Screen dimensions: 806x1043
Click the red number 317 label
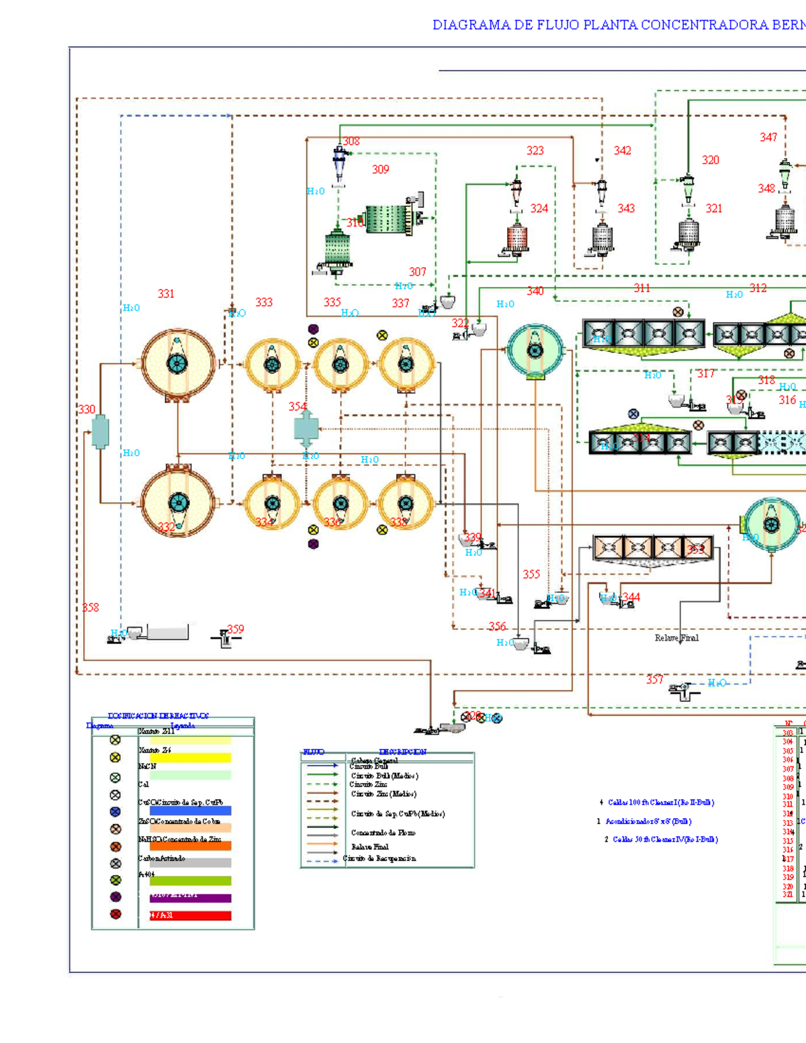706,373
